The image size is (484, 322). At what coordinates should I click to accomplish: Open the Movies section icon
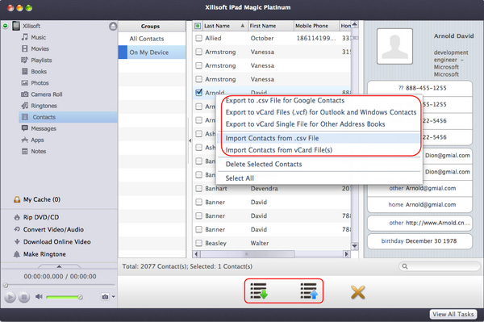click(25, 48)
